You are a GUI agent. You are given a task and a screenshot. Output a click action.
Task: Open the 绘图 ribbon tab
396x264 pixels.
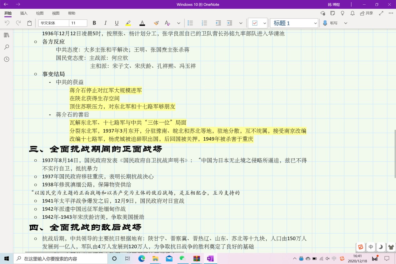coord(40,13)
